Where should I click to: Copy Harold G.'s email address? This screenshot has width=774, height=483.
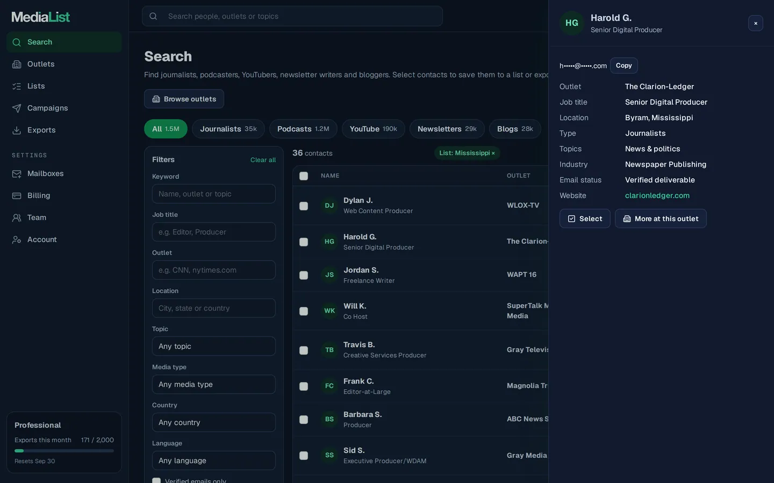tap(623, 65)
